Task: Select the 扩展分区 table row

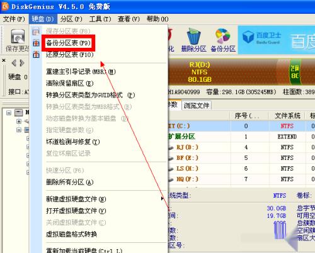Action: (x=241, y=137)
